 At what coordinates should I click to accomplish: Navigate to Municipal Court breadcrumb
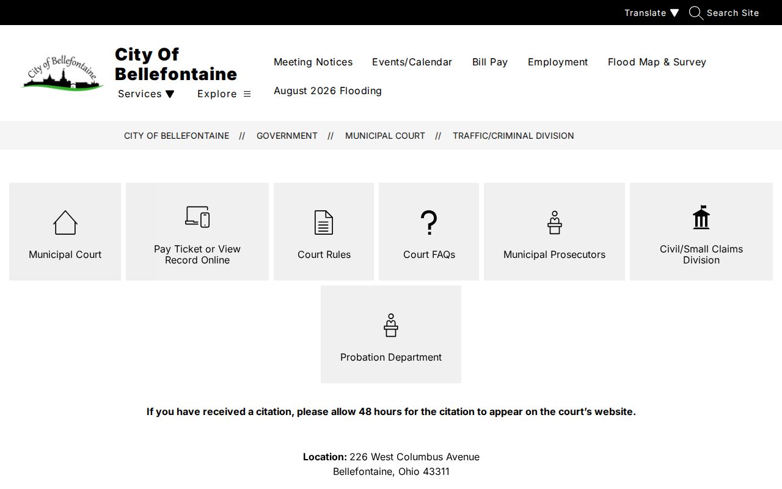click(x=385, y=136)
